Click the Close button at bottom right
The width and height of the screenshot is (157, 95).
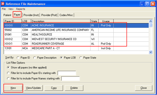tap(144, 88)
